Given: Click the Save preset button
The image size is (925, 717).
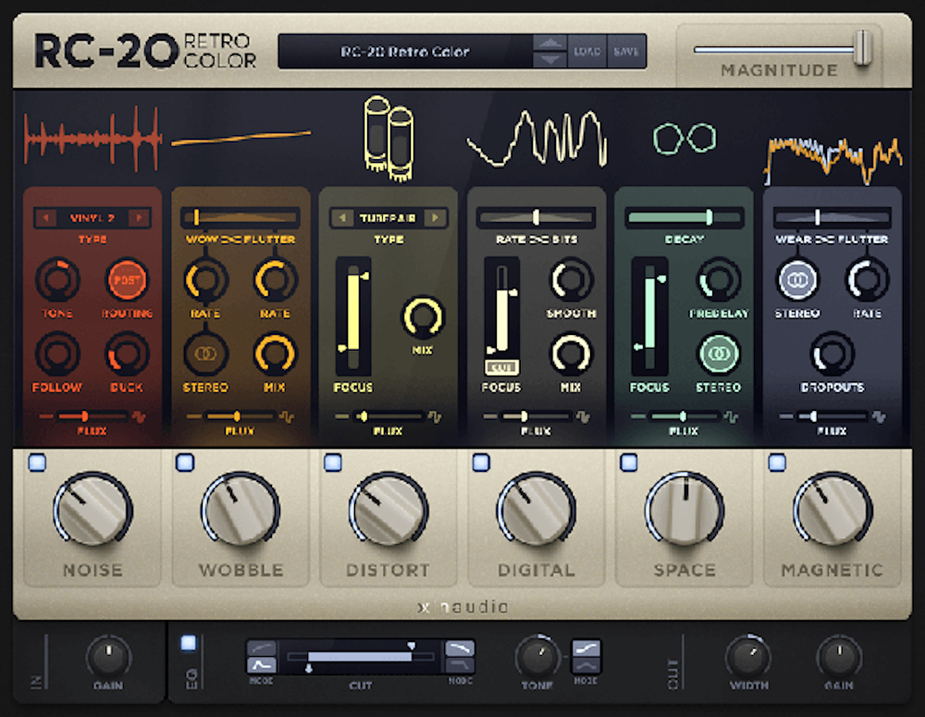Looking at the screenshot, I should tap(626, 52).
